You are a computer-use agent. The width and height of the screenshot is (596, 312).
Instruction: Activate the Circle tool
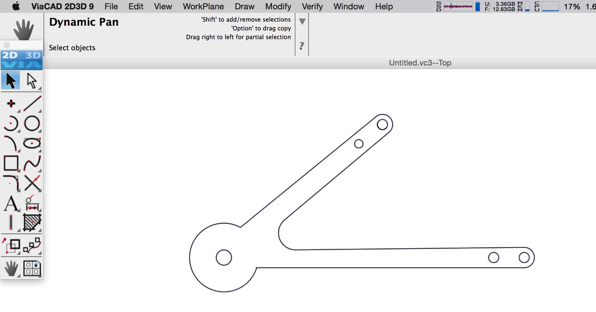point(32,123)
